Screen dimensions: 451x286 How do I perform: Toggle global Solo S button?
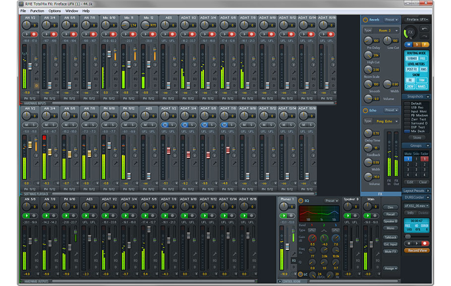pyautogui.click(x=417, y=44)
